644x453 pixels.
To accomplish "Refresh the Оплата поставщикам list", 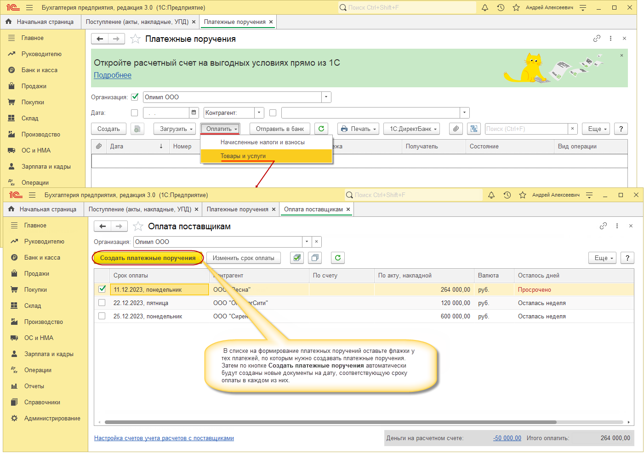I will click(x=338, y=258).
